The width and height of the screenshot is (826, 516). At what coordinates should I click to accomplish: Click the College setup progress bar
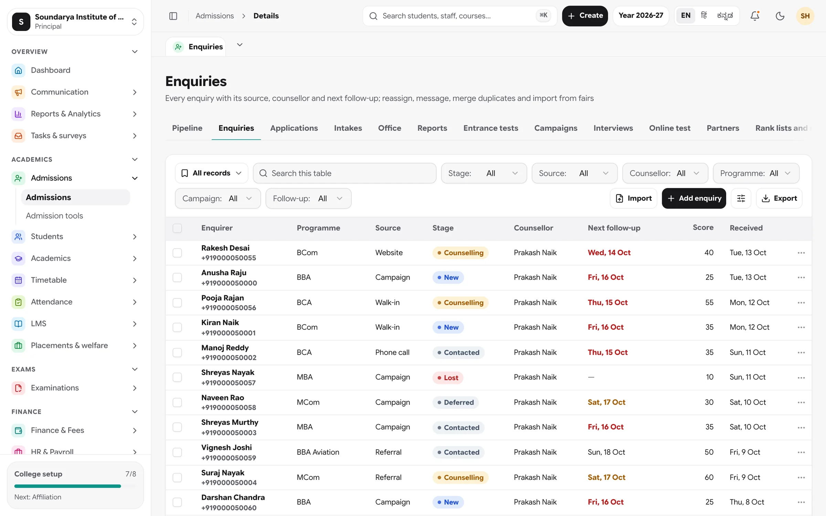tap(75, 486)
